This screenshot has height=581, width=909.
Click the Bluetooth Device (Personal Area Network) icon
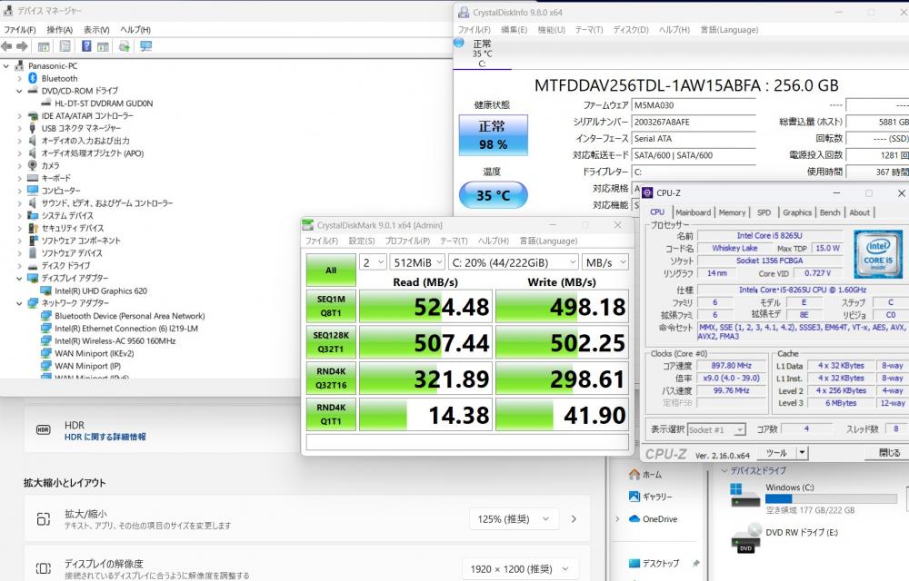[x=45, y=316]
